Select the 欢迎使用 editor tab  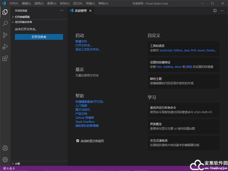coord(81,11)
